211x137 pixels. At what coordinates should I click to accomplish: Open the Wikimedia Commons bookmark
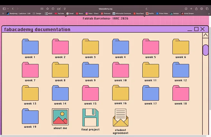click(x=122, y=13)
